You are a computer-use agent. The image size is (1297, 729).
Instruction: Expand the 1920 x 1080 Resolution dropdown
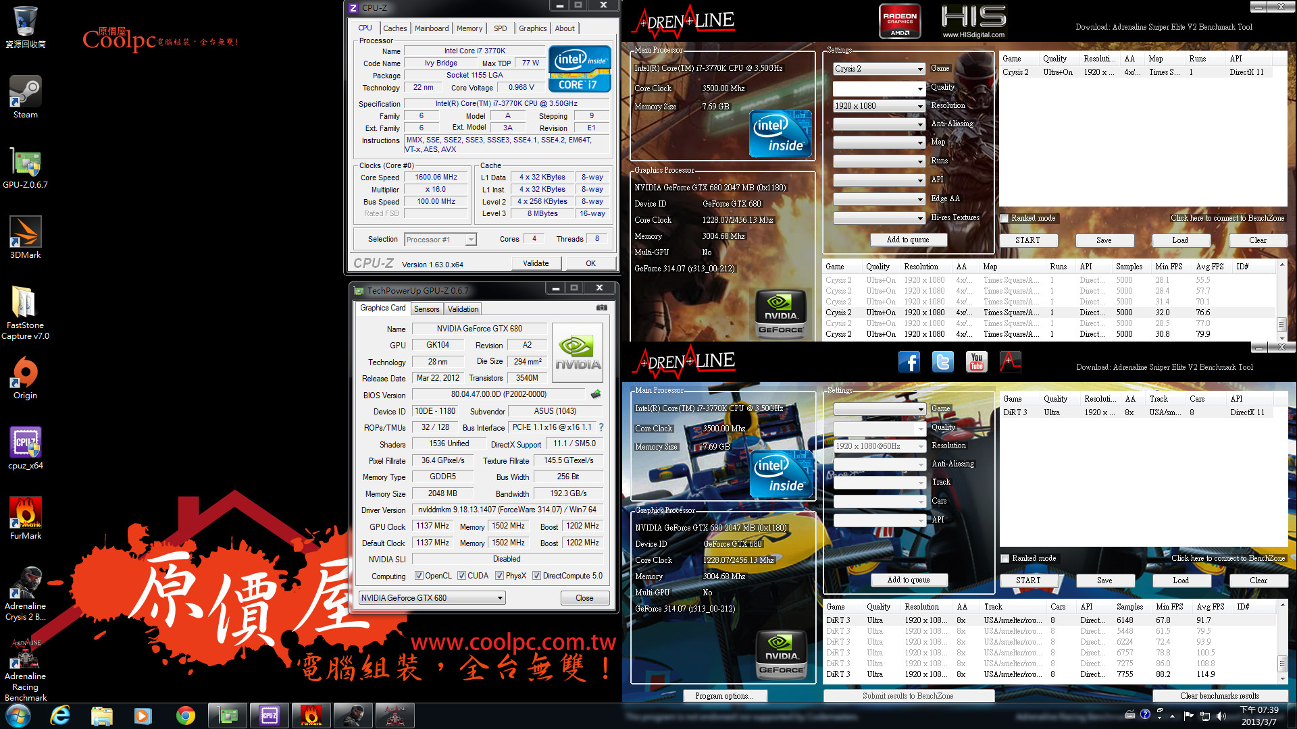coord(879,106)
